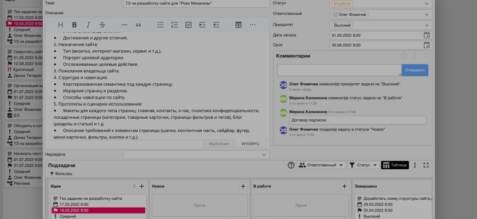This screenshot has width=477, height=219.
Task: Create a numbered list in editor
Action: 174,25
